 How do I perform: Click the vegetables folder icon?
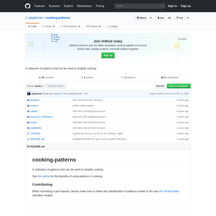[x=28, y=128]
